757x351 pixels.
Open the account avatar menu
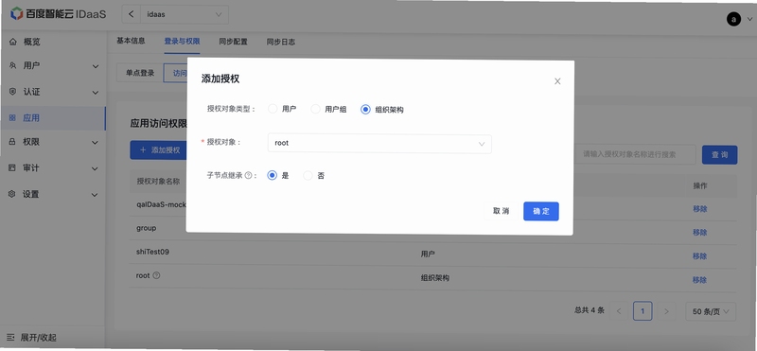tap(733, 19)
